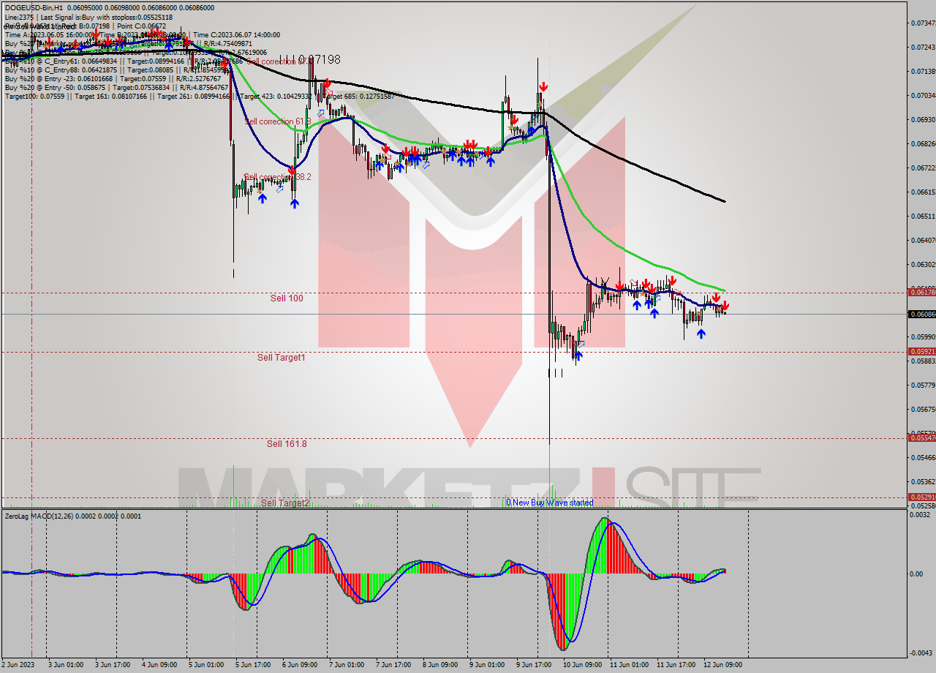Click the '7 Jun 01:00' time label
Image resolution: width=936 pixels, height=673 pixels.
click(346, 665)
